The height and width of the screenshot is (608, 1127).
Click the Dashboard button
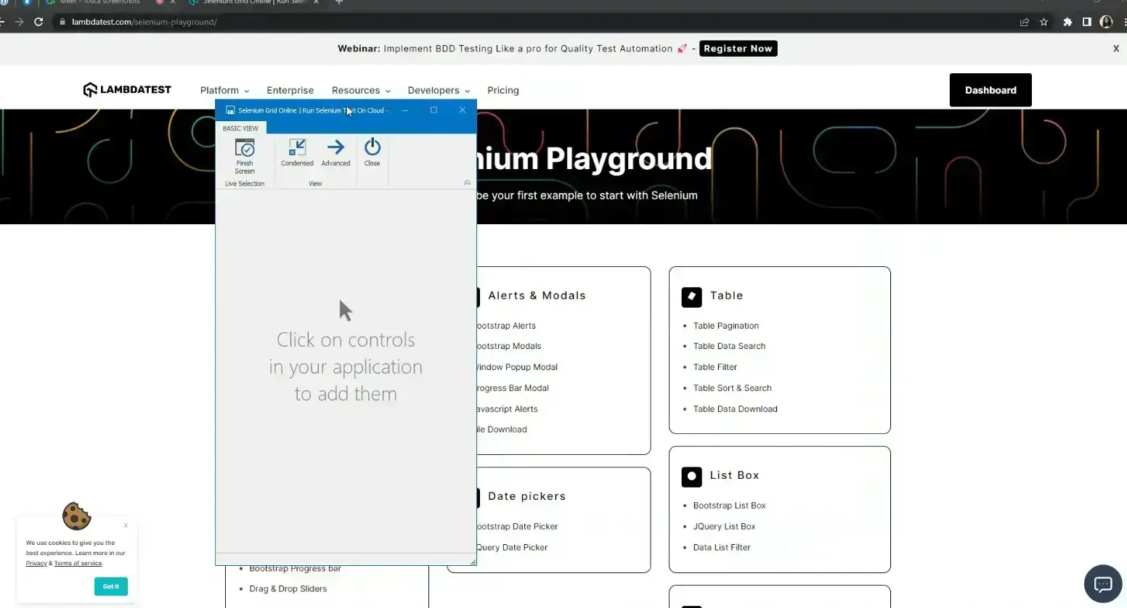pos(990,90)
